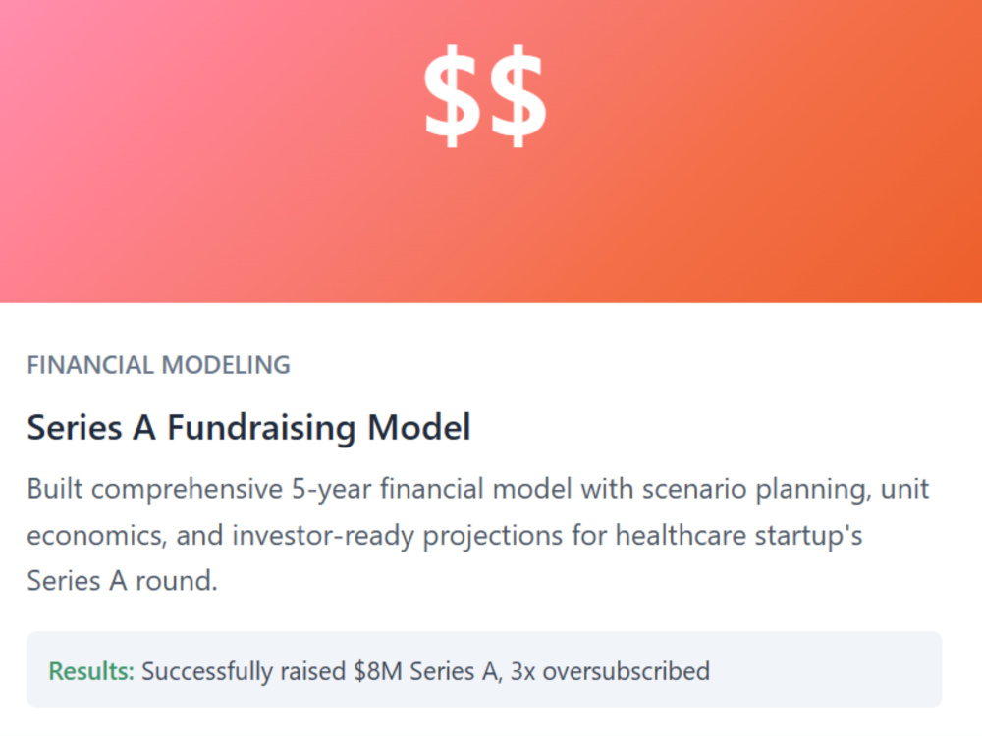Click the project description paragraph
This screenshot has height=736, width=982.
tap(478, 535)
